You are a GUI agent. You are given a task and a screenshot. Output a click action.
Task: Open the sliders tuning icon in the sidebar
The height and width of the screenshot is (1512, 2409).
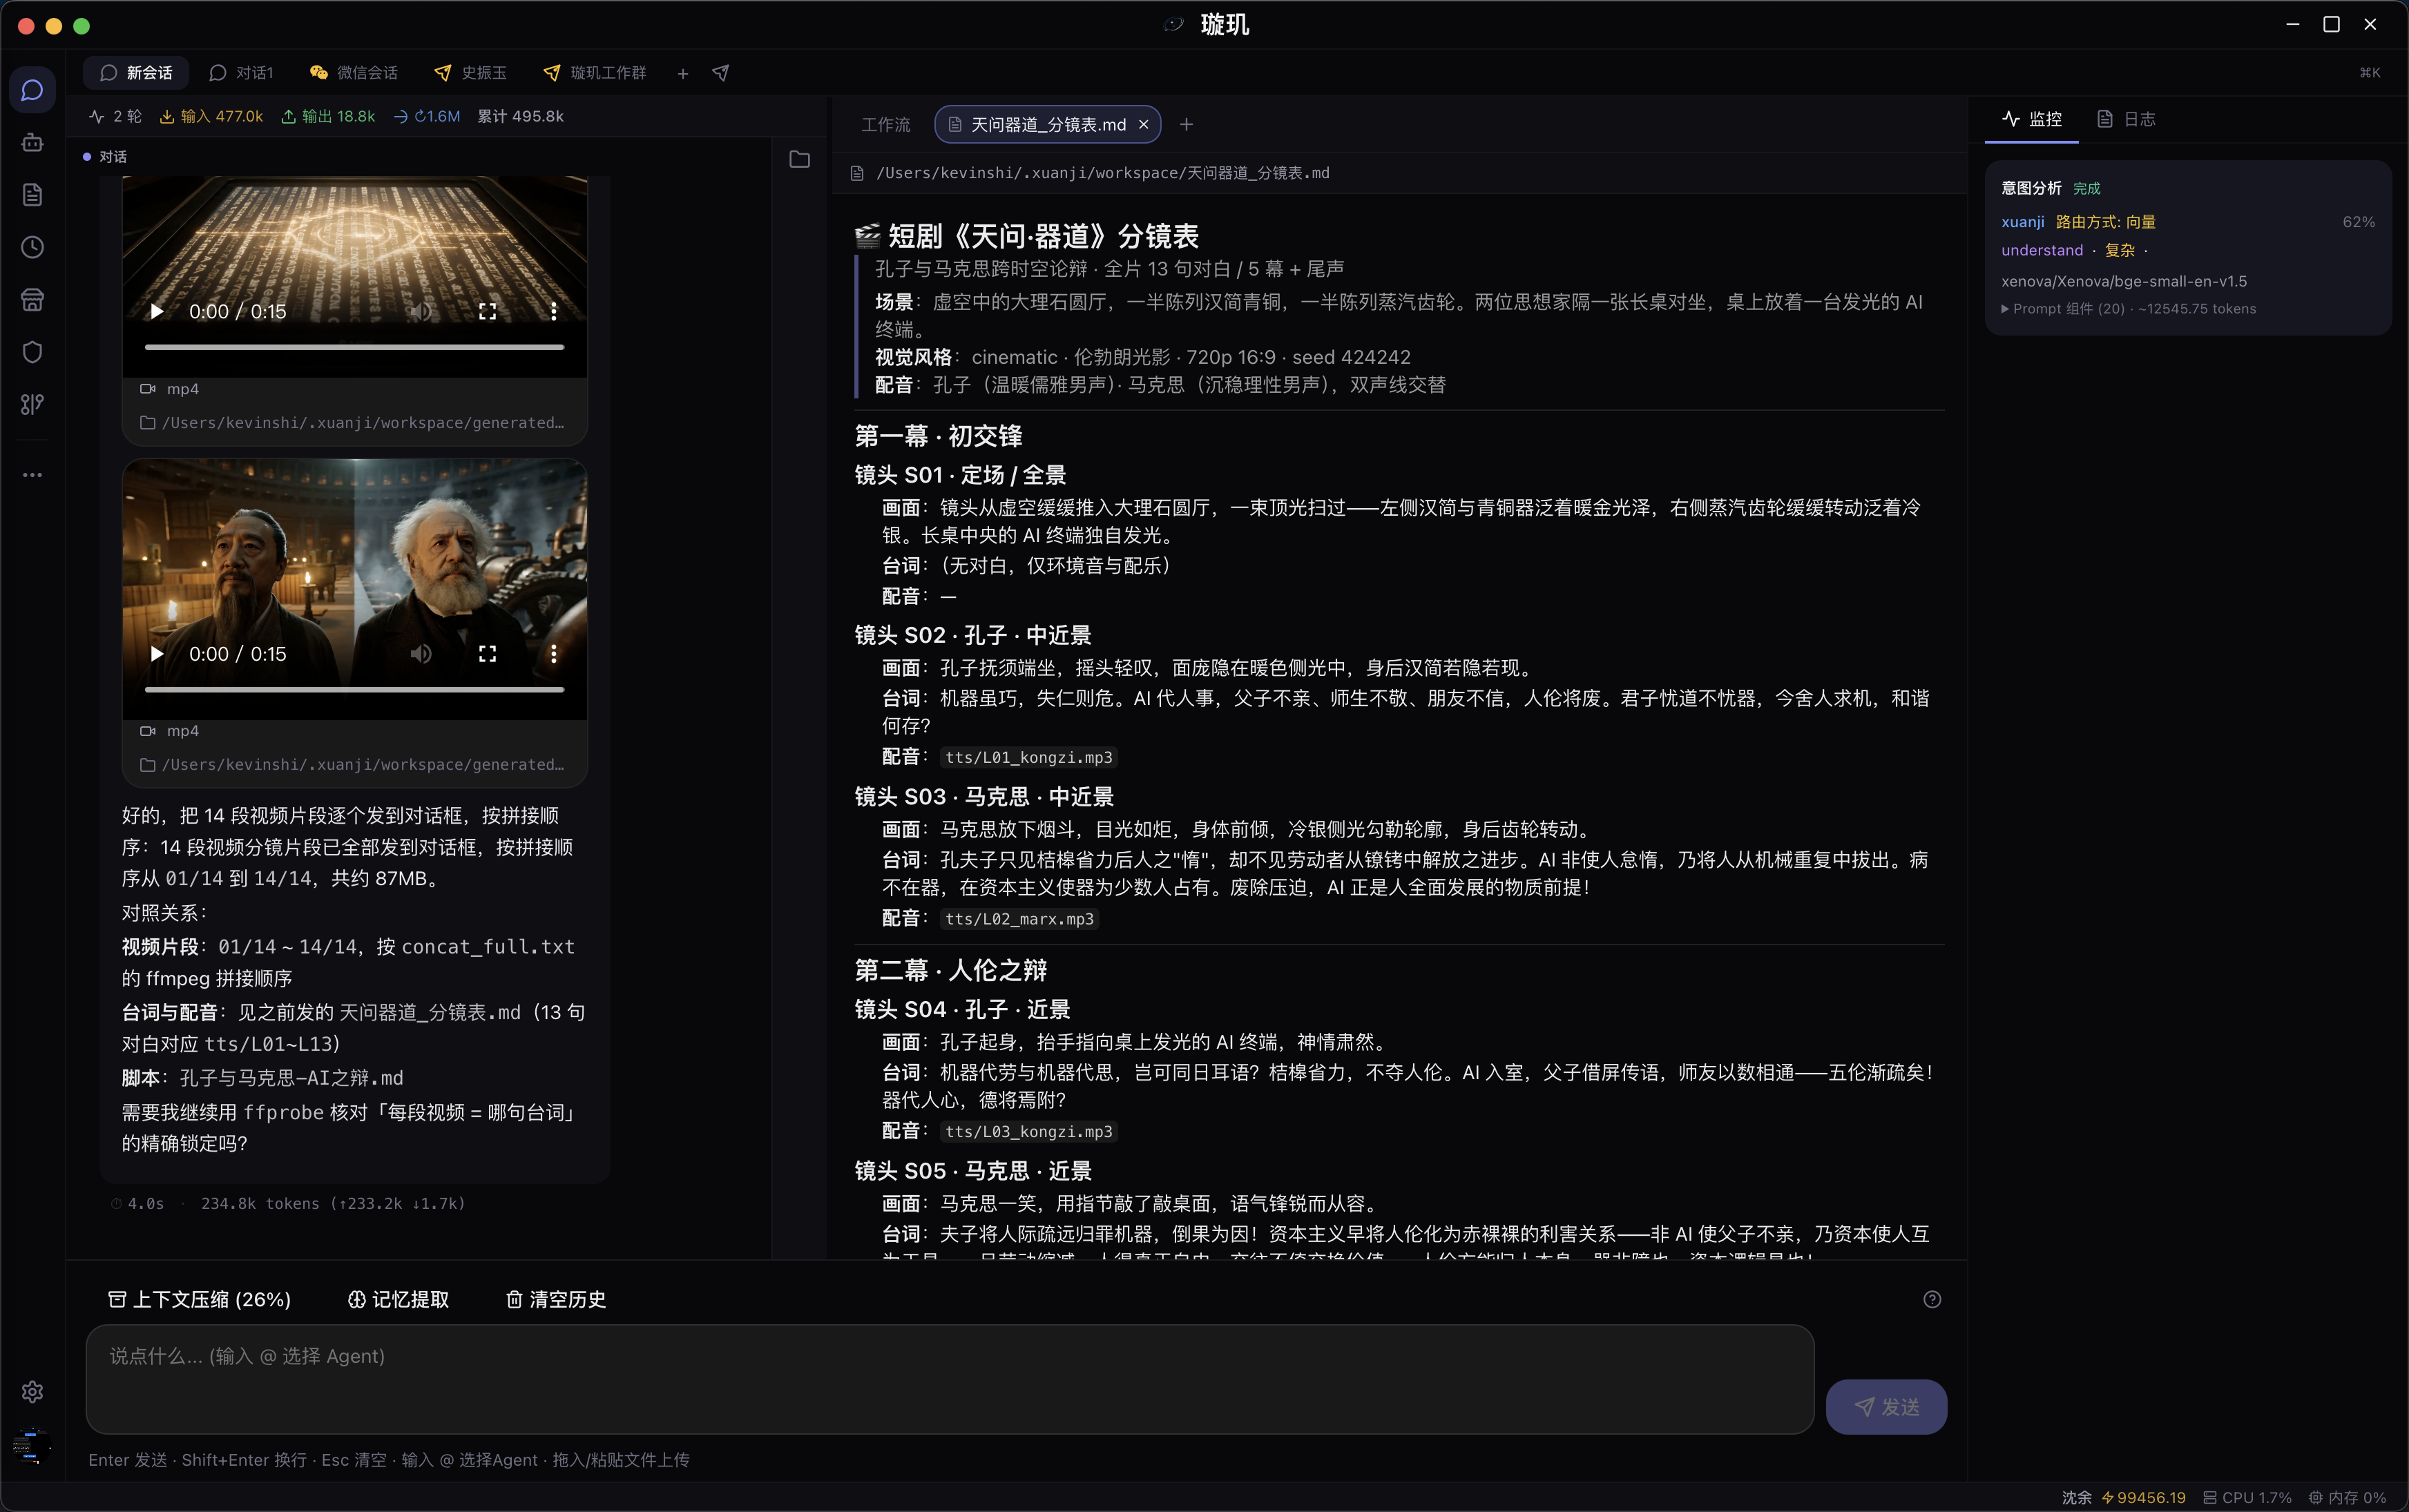32,404
